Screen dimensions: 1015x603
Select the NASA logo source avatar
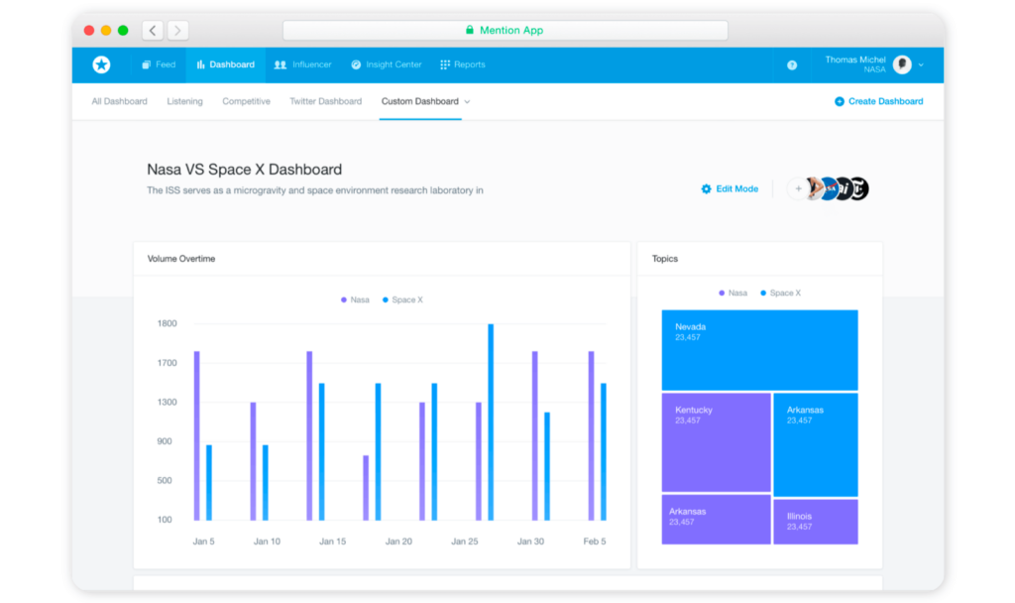point(830,188)
